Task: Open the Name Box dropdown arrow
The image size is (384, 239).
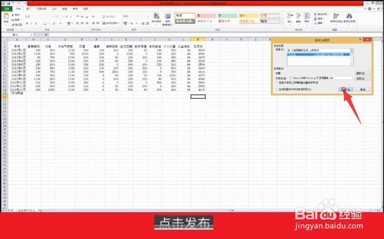Action: [x=32, y=35]
